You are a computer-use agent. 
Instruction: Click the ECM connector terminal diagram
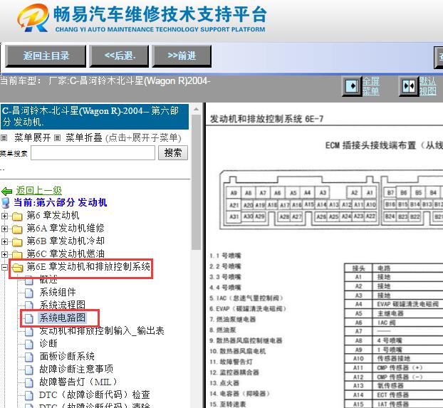pyautogui.click(x=331, y=200)
